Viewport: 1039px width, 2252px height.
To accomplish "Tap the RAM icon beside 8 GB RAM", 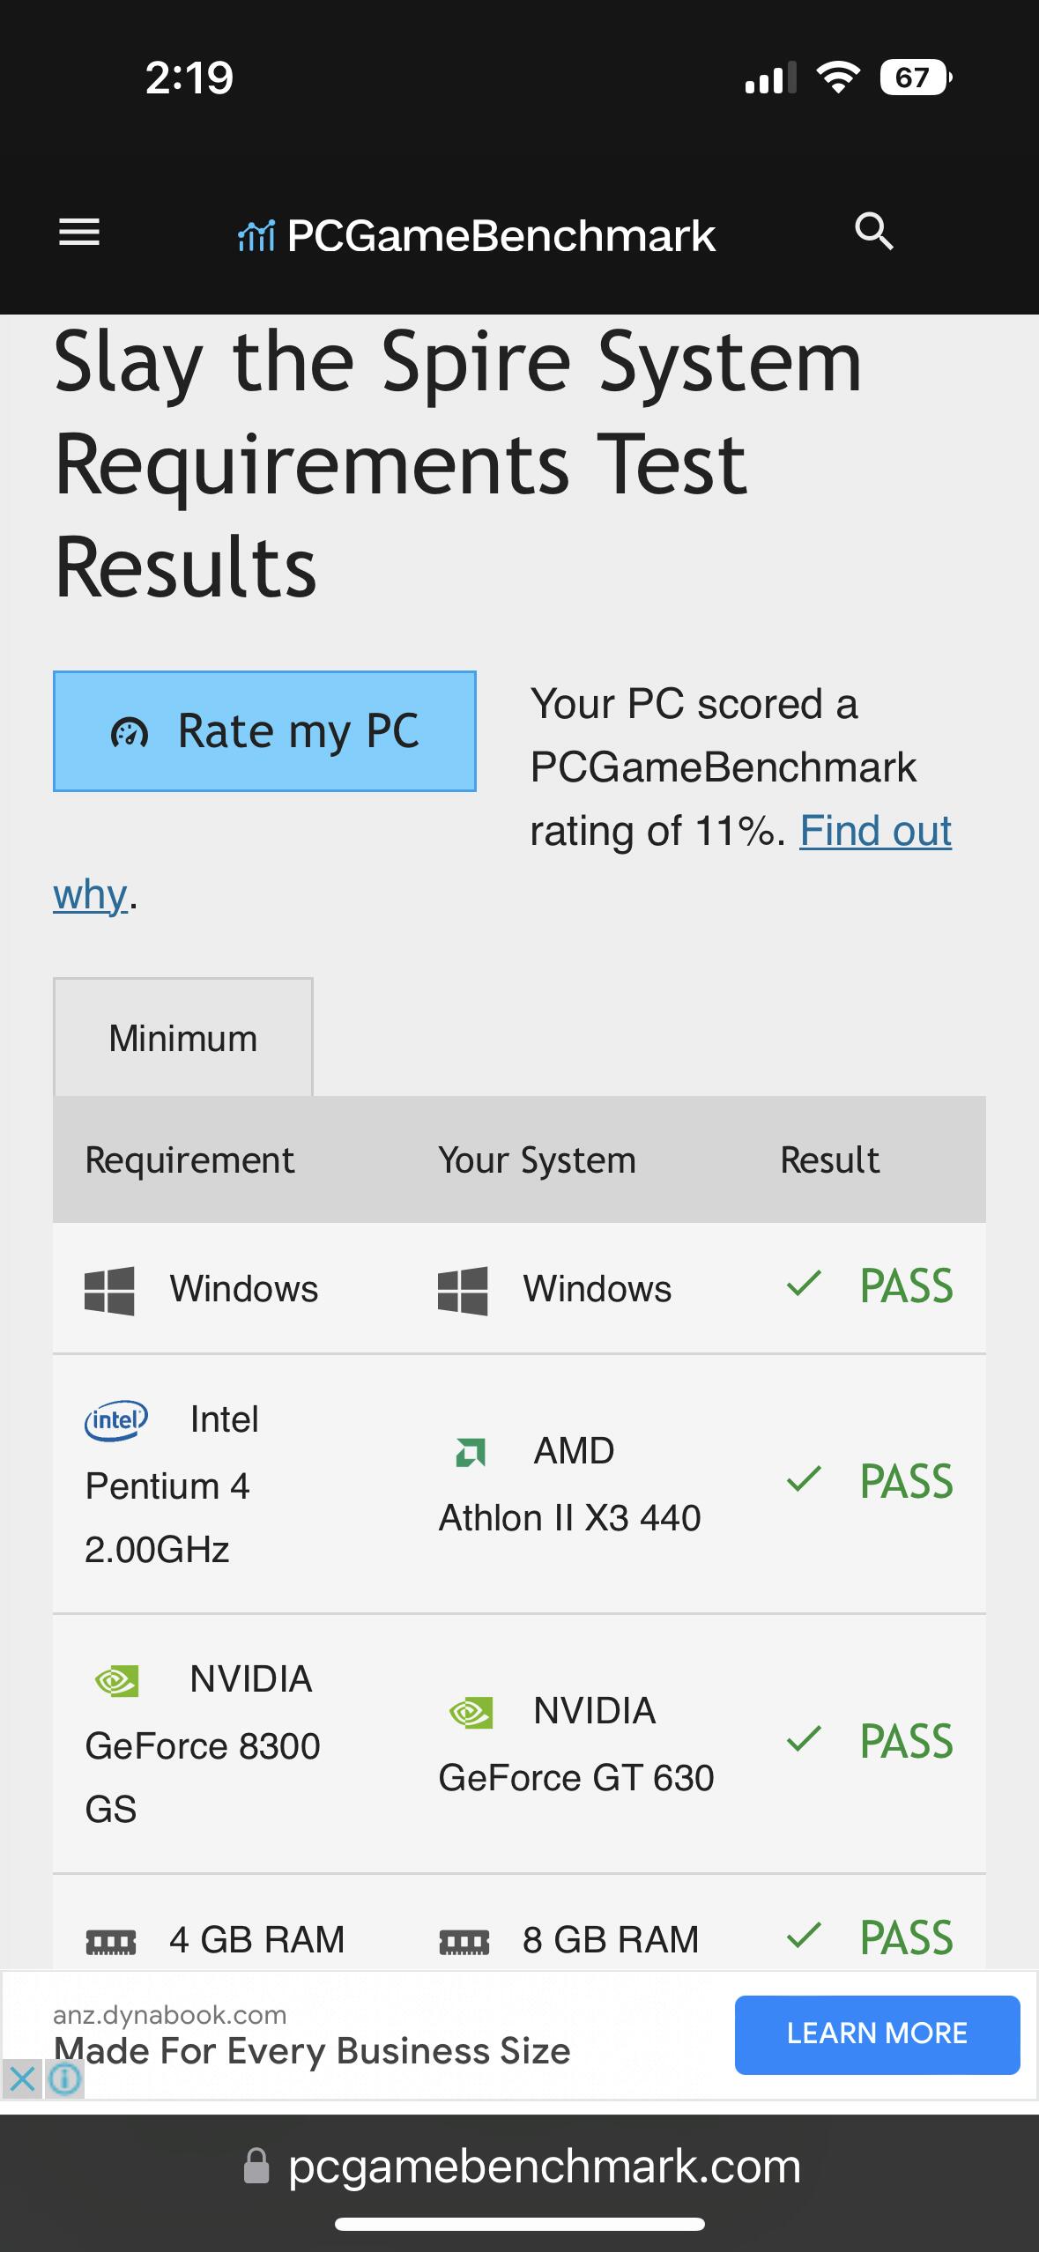I will pos(464,1940).
